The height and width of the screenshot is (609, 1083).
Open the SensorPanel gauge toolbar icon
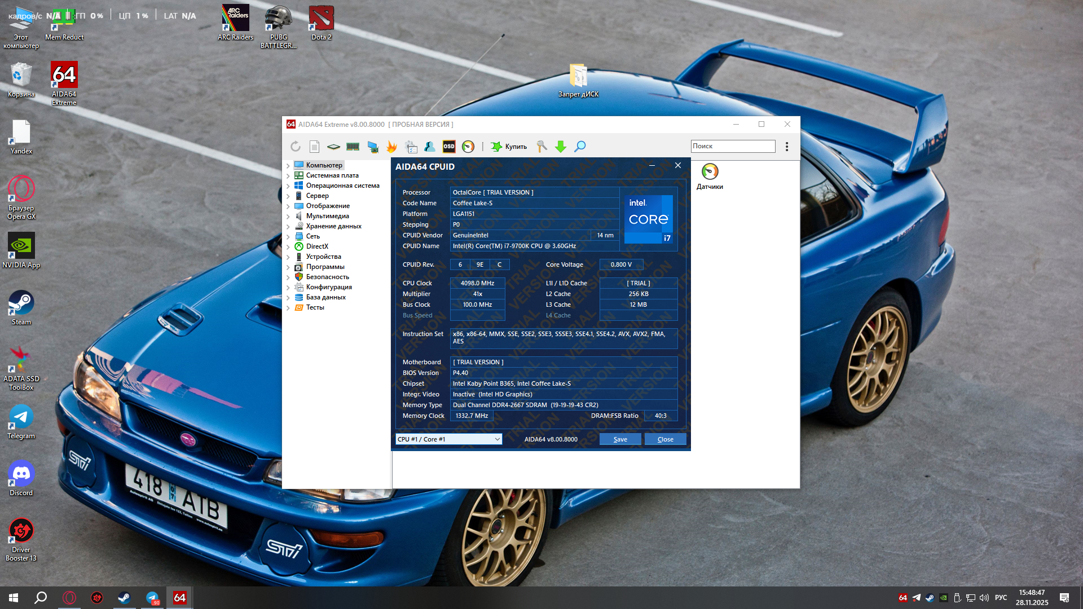coord(468,147)
